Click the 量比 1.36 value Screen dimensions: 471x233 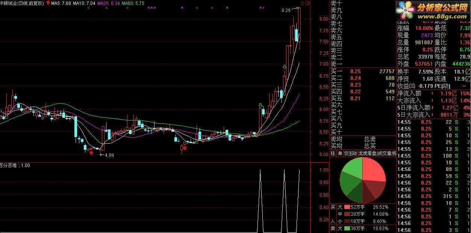pyautogui.click(x=465, y=42)
